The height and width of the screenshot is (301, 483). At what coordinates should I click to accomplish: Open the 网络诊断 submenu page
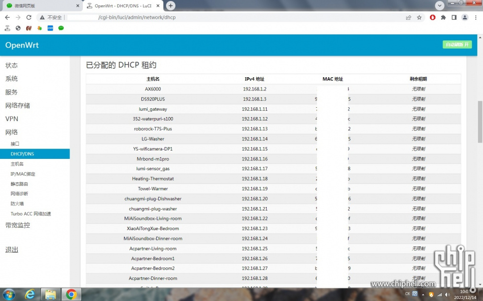click(x=19, y=194)
